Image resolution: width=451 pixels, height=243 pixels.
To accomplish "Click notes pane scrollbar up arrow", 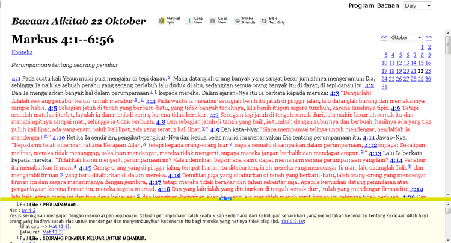I will tap(448, 204).
